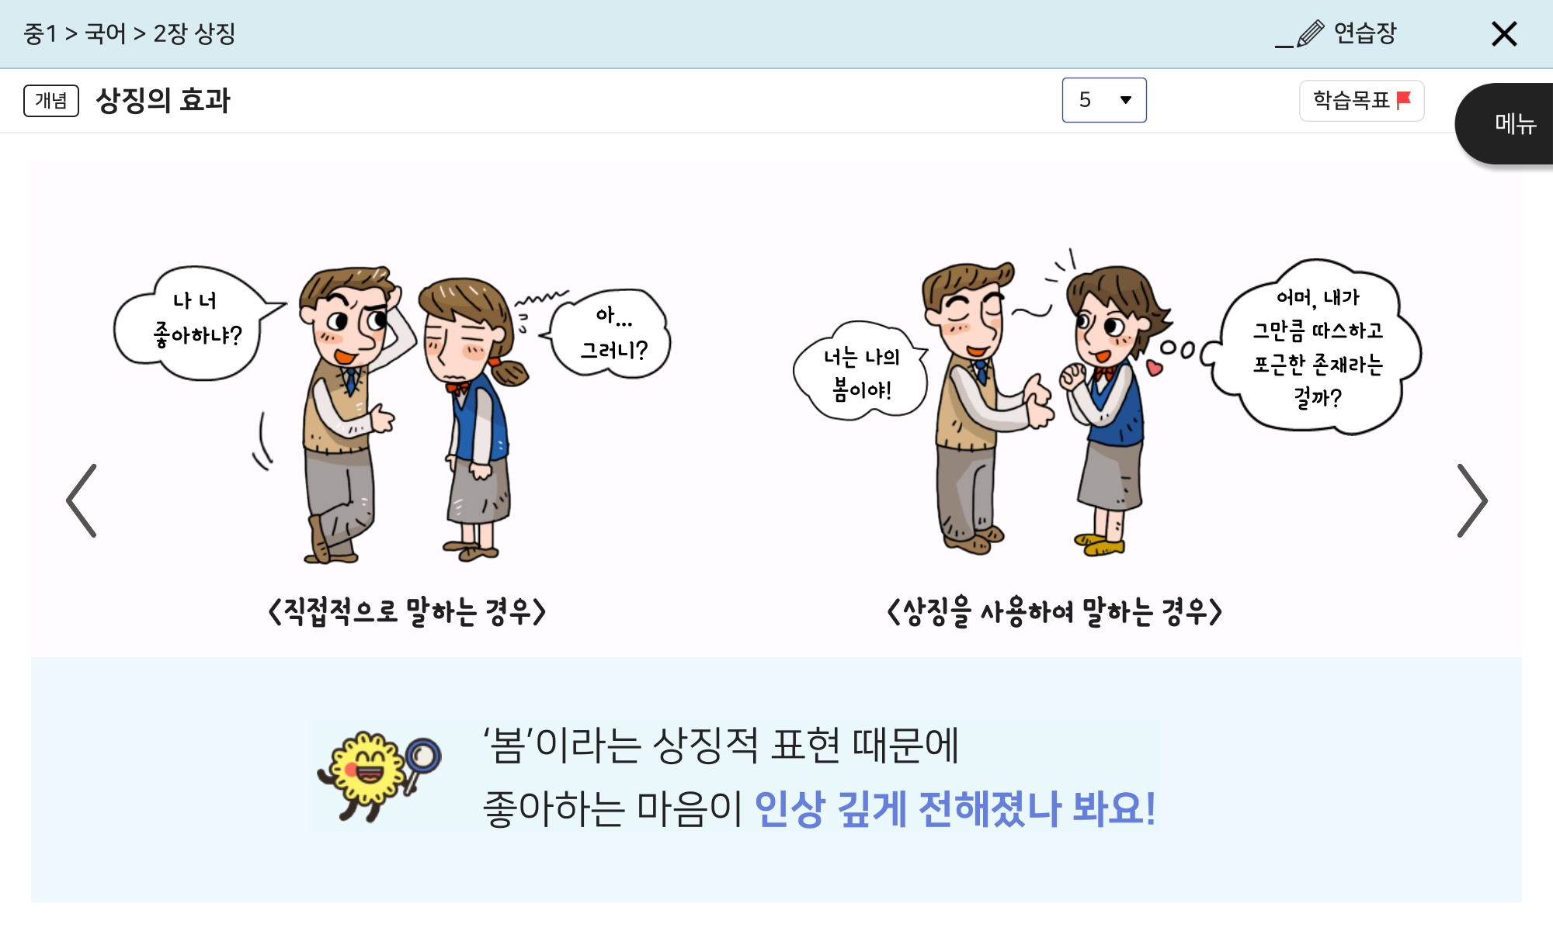This screenshot has width=1553, height=931.
Task: Go to the next slide arrow
Action: pyautogui.click(x=1471, y=500)
